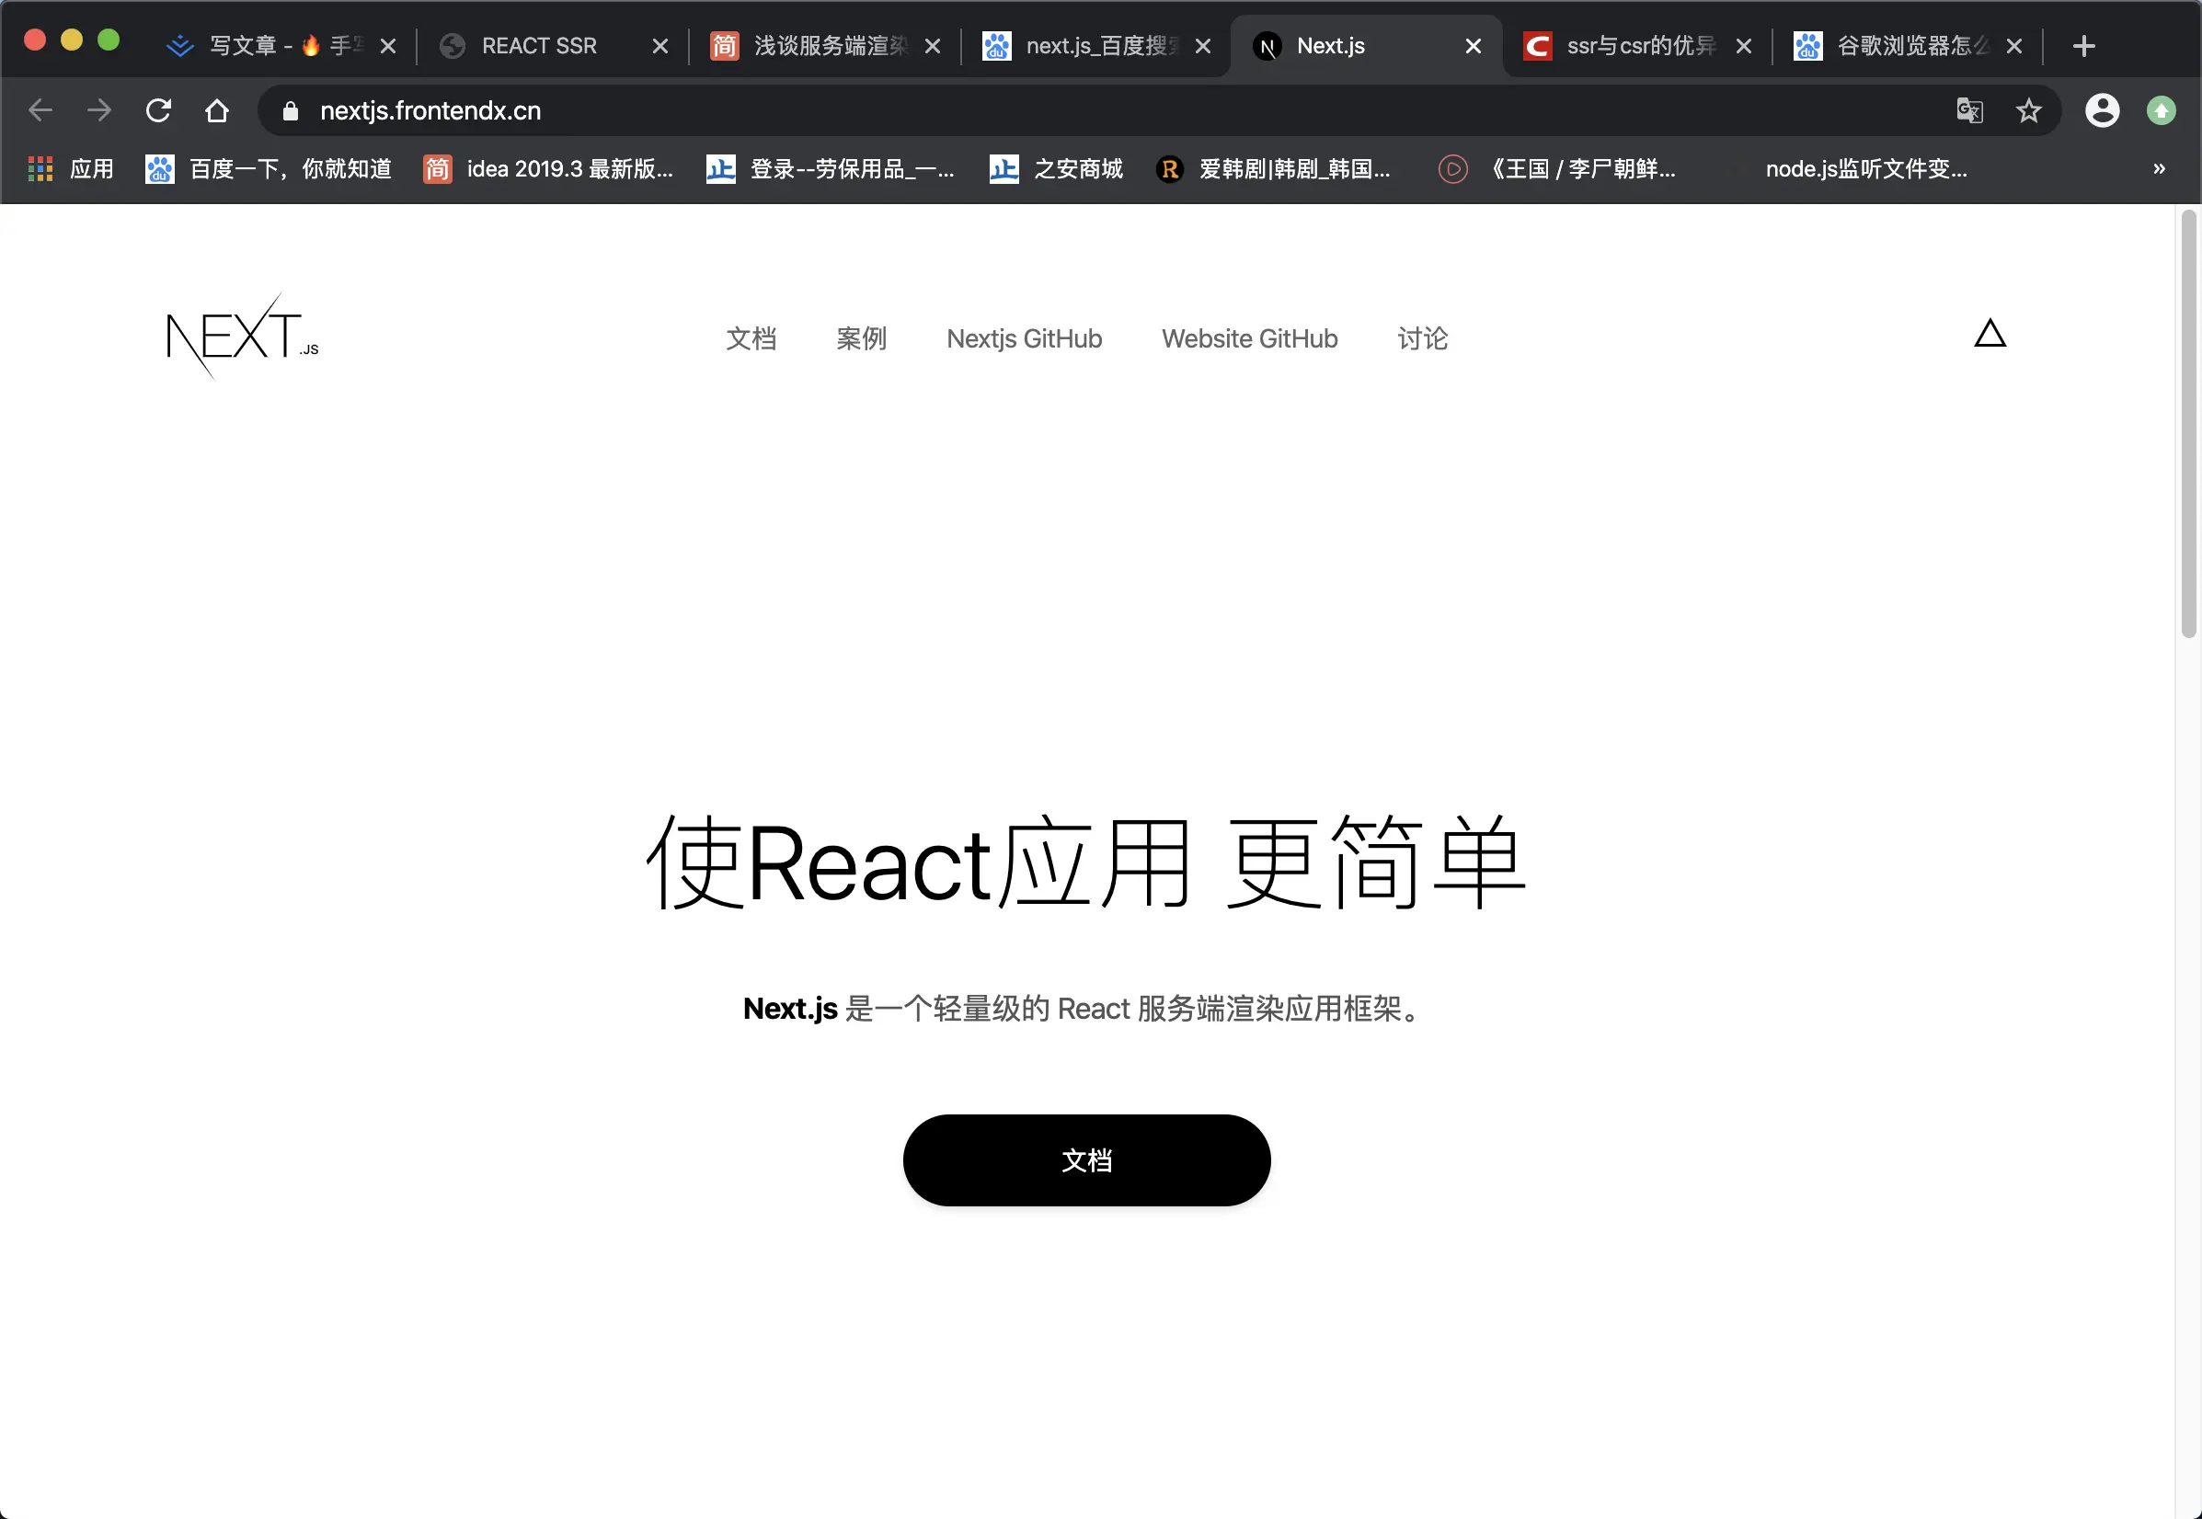This screenshot has height=1519, width=2202.
Task: Go to the browser home page
Action: 217,110
